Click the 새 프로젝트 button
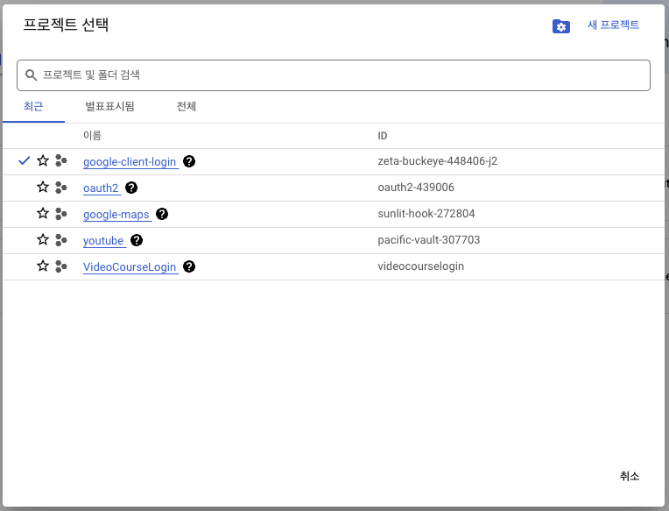Image resolution: width=669 pixels, height=511 pixels. 613,25
